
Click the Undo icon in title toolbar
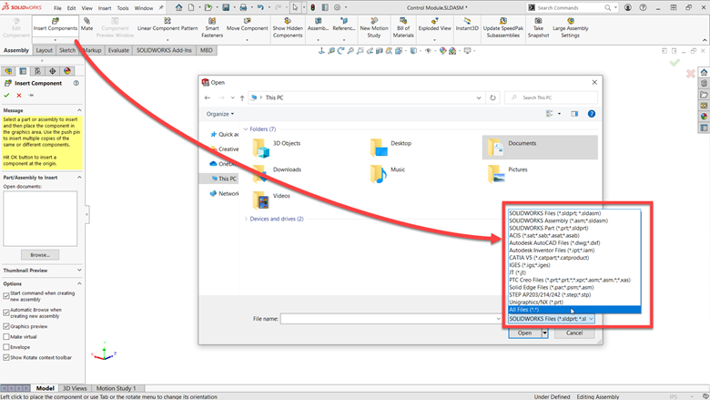[260, 7]
